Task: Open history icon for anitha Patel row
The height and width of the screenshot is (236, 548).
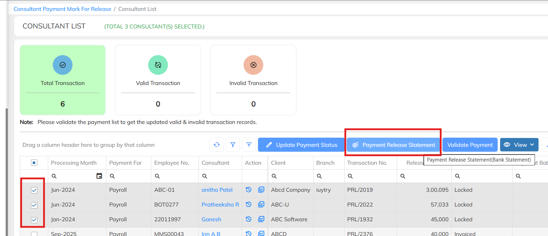Action: [248, 190]
